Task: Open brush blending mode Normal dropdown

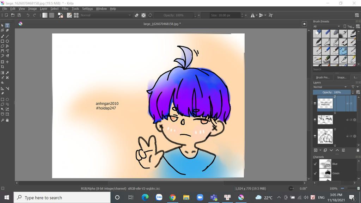Action: [106, 15]
